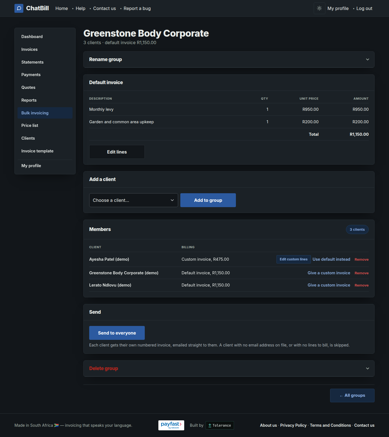The image size is (389, 437).
Task: Open the Tolerance builder badge
Action: pos(220,425)
